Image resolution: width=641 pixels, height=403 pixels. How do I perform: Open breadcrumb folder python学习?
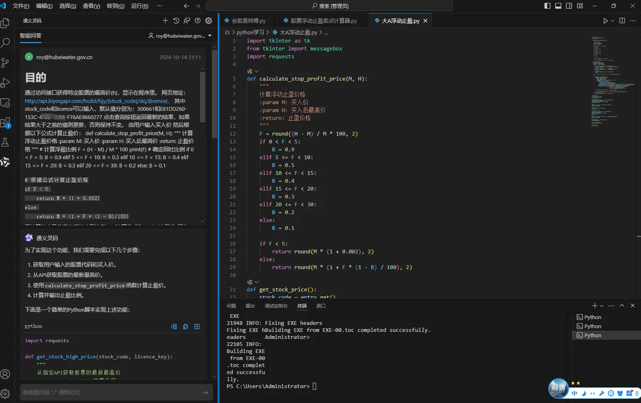[250, 32]
